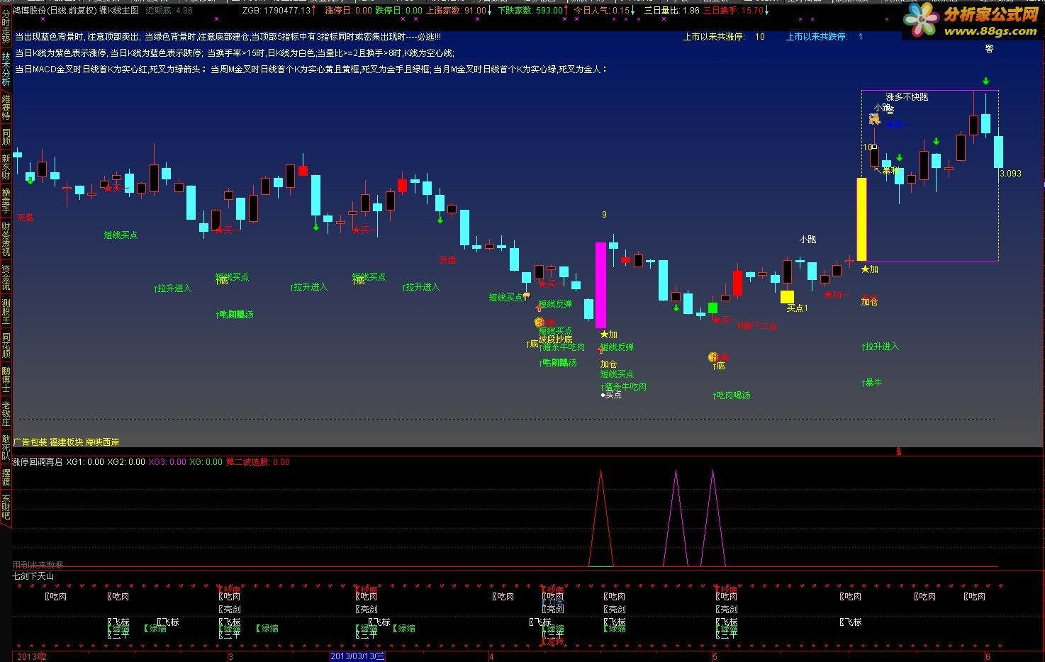The image size is (1045, 662).
Task: Click the 三日量比: 1.86 readout
Action: (671, 11)
